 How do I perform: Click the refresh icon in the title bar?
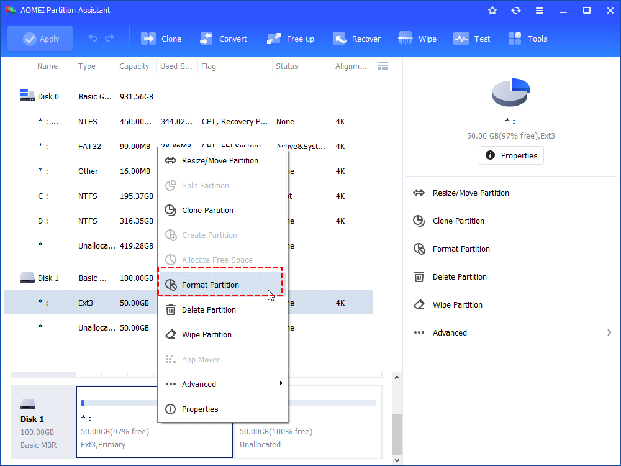pos(515,10)
